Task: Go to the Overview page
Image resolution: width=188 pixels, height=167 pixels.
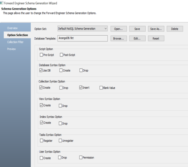Action: point(12,28)
